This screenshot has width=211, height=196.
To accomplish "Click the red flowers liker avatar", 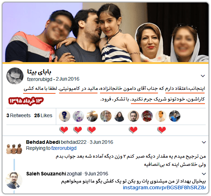I will (x=147, y=116).
